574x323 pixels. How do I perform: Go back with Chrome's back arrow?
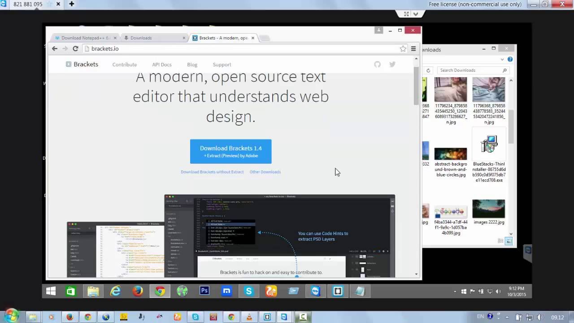55,48
